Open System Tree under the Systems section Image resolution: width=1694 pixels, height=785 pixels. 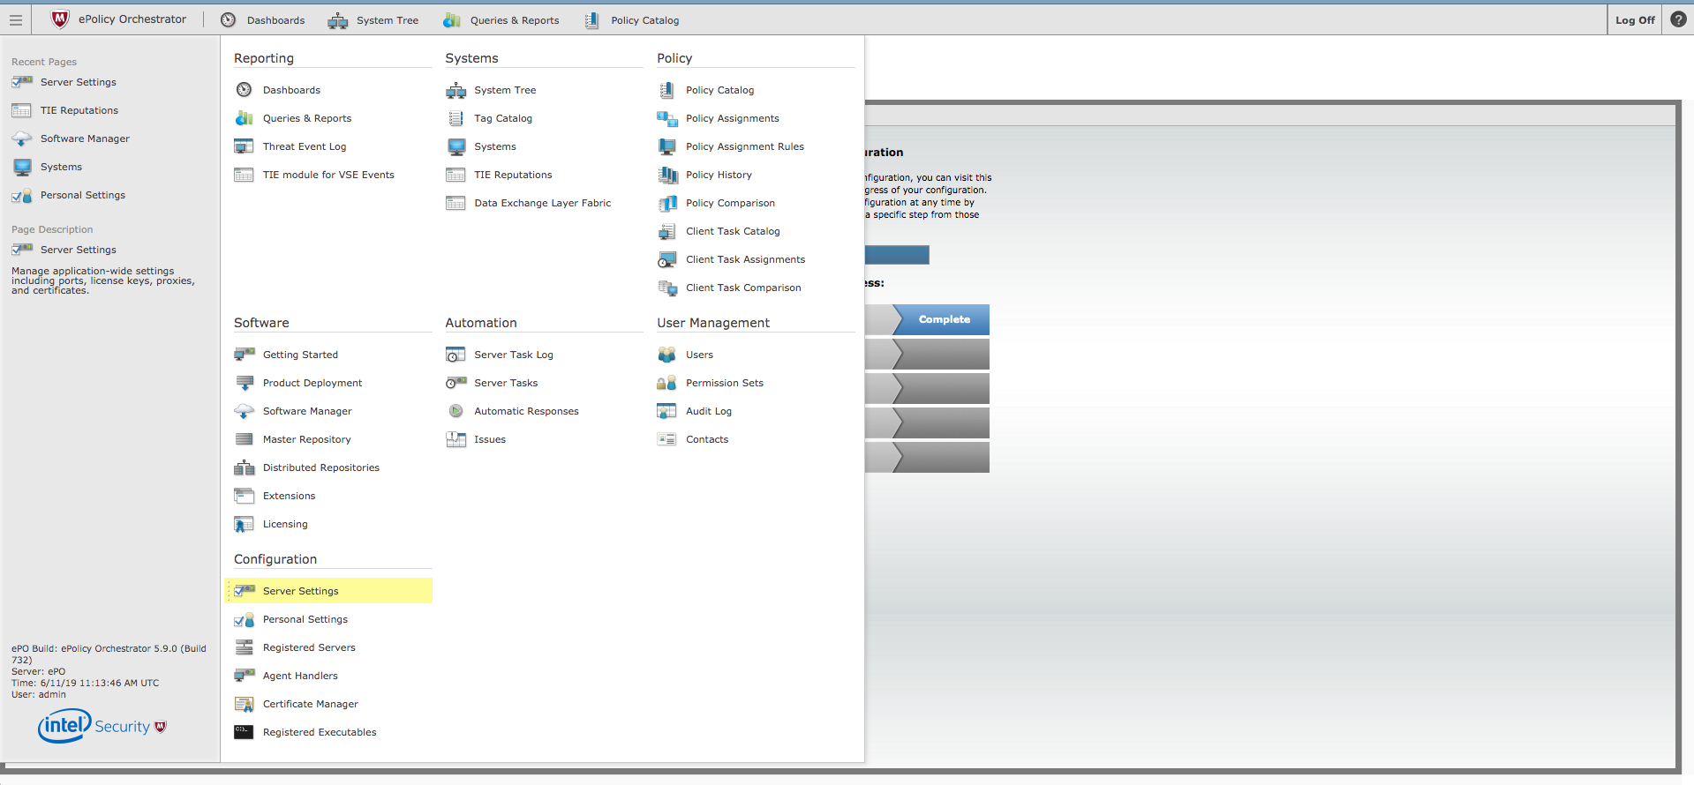[505, 90]
